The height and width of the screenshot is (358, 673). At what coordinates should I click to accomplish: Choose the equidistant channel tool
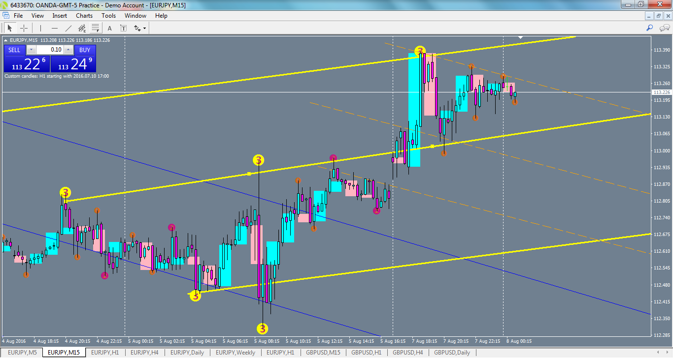pyautogui.click(x=82, y=28)
